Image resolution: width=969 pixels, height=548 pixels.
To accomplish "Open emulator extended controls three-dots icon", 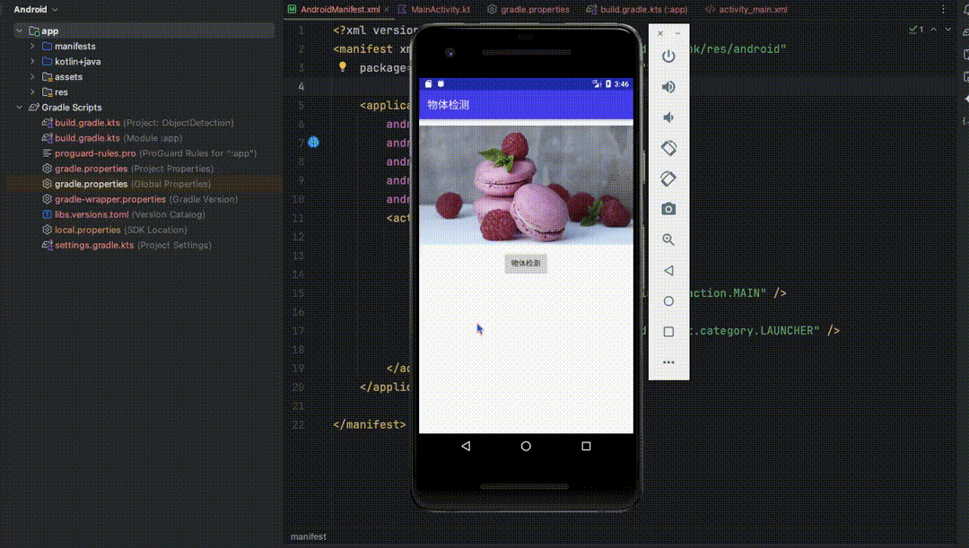I will tap(668, 362).
